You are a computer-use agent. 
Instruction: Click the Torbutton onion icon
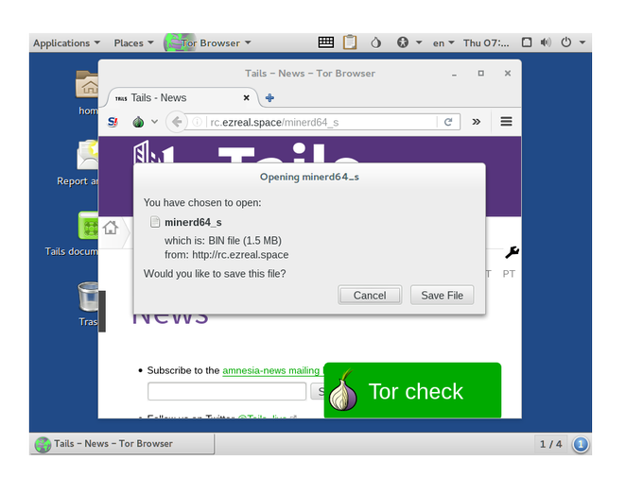click(138, 122)
